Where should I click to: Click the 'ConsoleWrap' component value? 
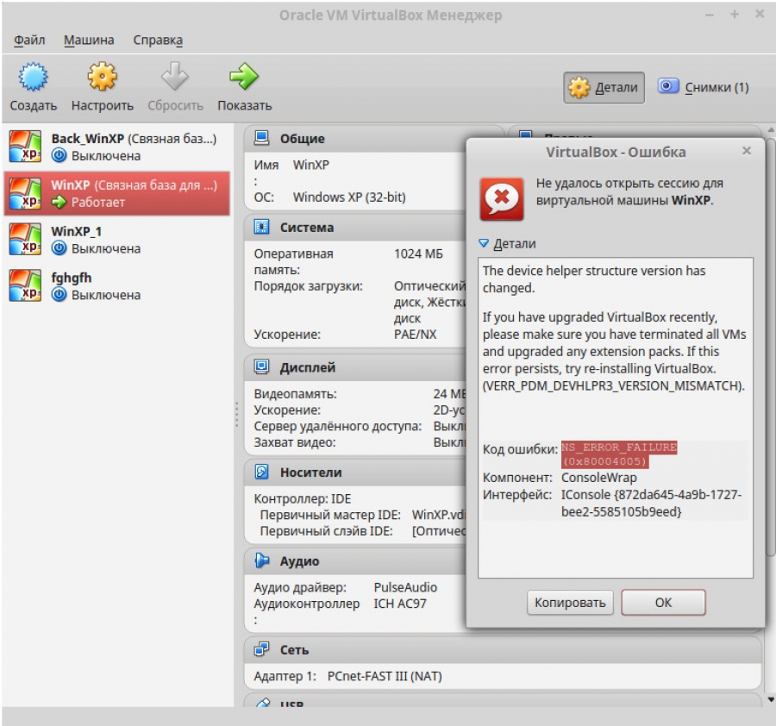tap(599, 478)
